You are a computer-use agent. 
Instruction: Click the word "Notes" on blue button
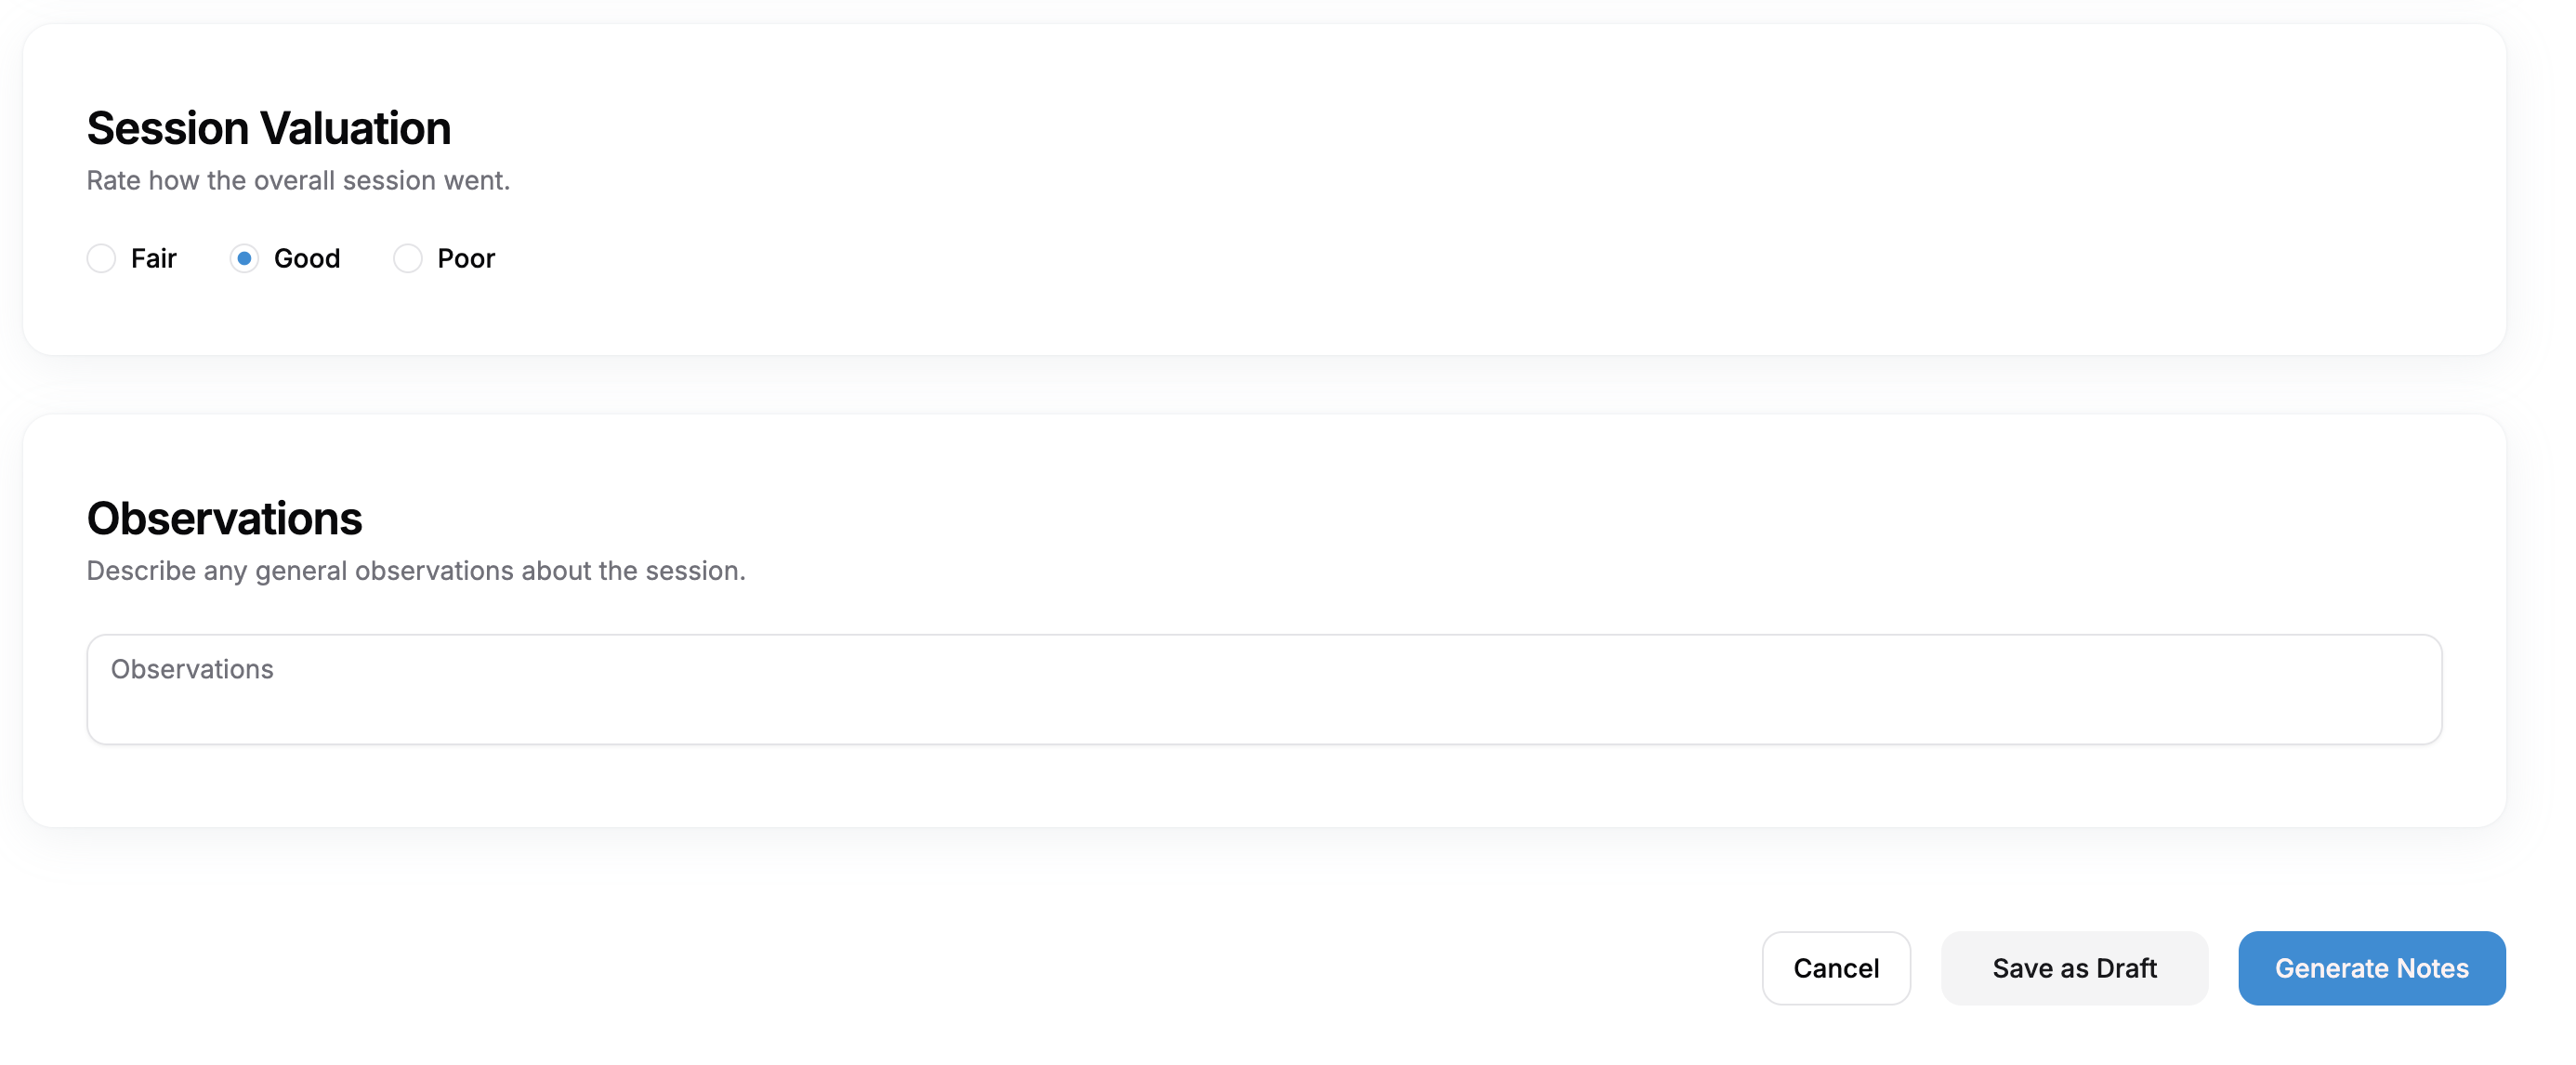[2432, 968]
